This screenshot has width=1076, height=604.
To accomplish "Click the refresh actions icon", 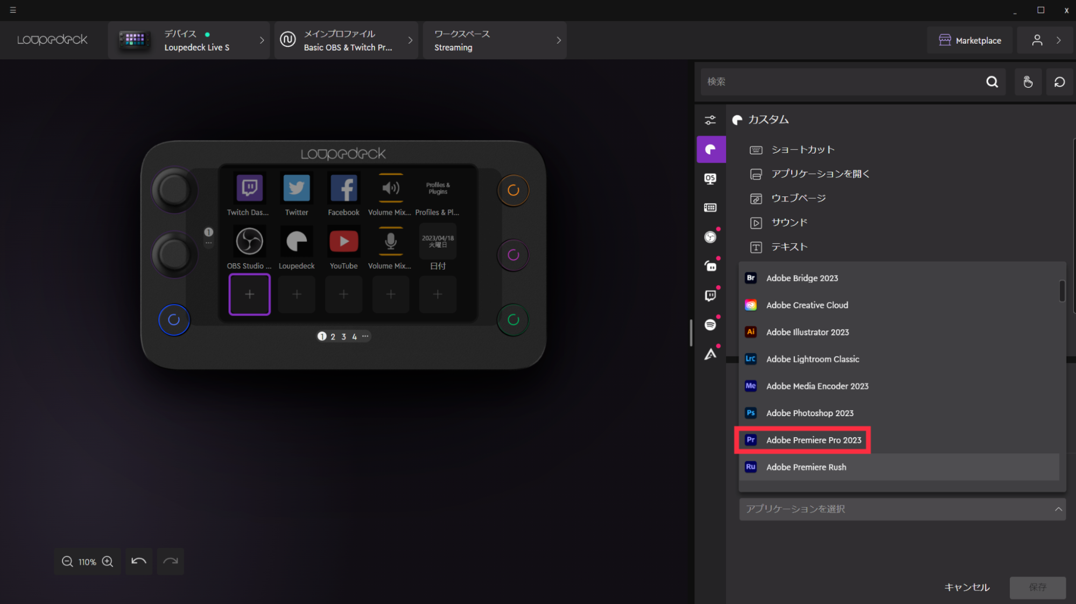I will pos(1059,82).
